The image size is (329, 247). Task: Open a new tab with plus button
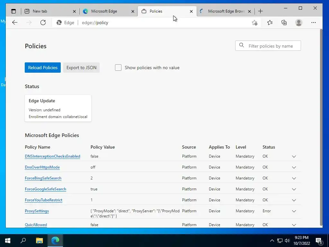click(x=260, y=11)
